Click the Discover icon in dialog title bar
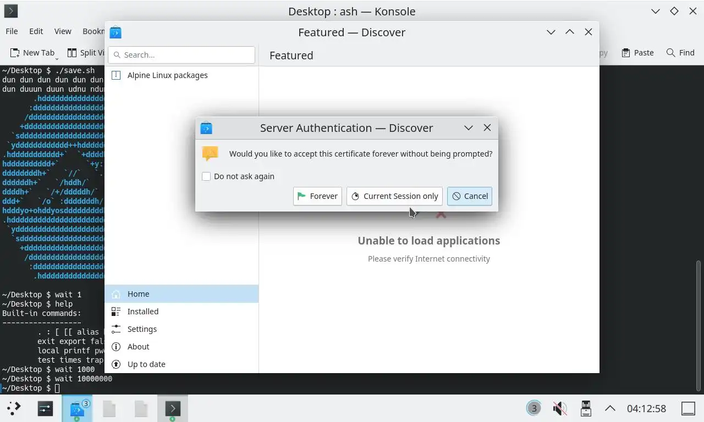Screen dimensions: 704x422 pos(206,128)
